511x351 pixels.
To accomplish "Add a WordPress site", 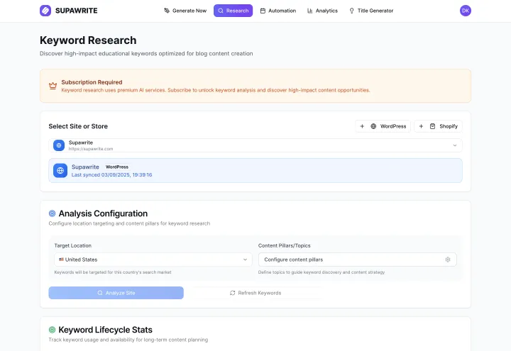I will click(x=383, y=126).
